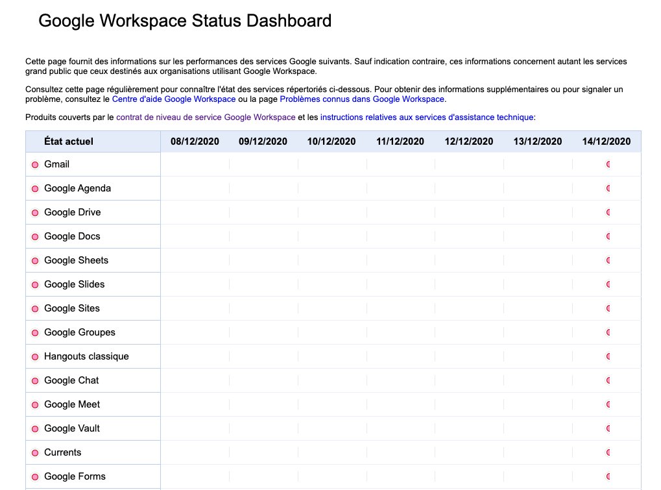Click Google Chat current status dot
Image resolution: width=661 pixels, height=490 pixels.
(35, 381)
